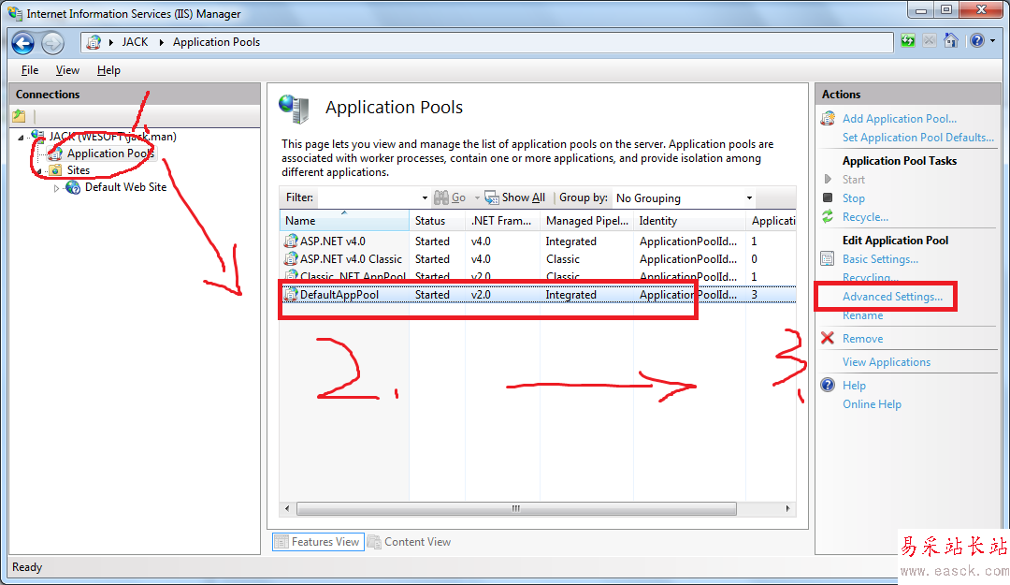Click the right scroll arrow of pool list

(x=787, y=508)
